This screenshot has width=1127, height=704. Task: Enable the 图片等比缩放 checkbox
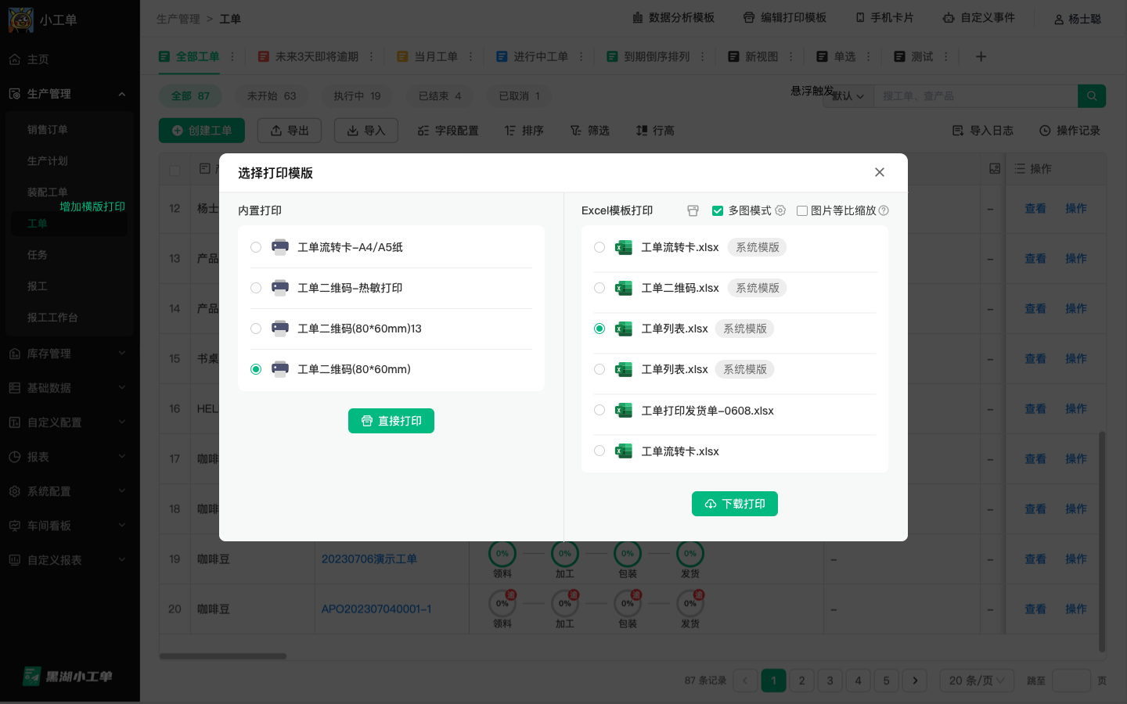802,210
